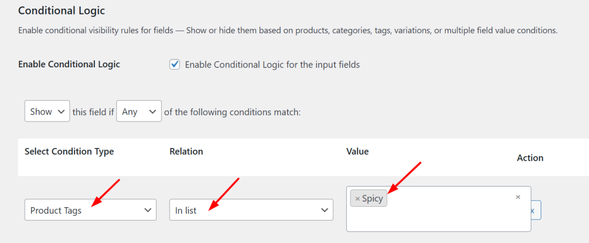Disable the Enable Conditional Logic checkbox
Image resolution: width=589 pixels, height=243 pixels.
[x=175, y=64]
